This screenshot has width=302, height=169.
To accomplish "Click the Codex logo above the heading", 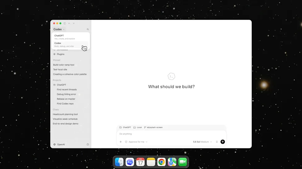I will pos(171,76).
